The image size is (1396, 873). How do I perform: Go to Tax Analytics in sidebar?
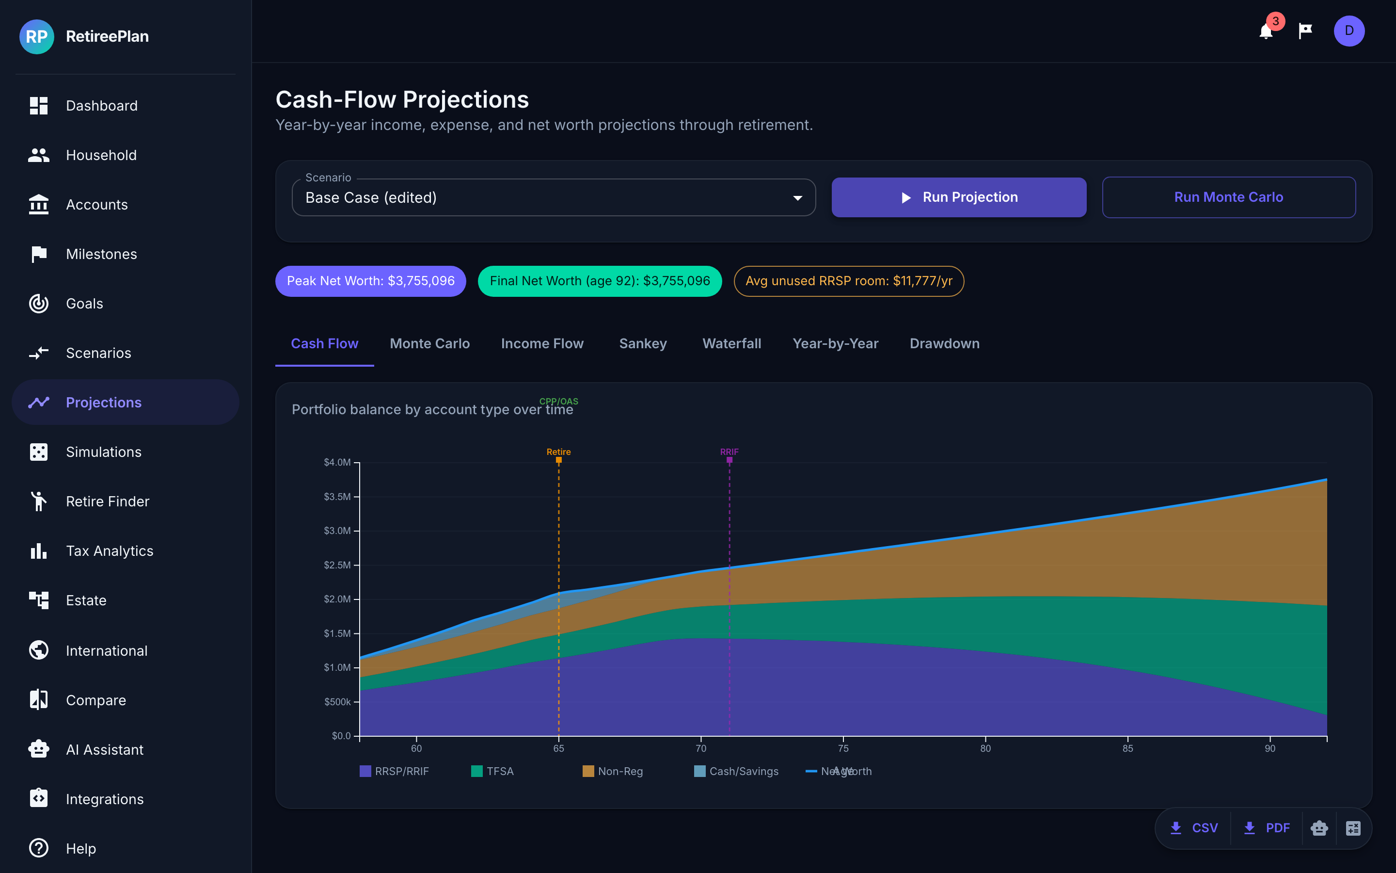coord(110,551)
